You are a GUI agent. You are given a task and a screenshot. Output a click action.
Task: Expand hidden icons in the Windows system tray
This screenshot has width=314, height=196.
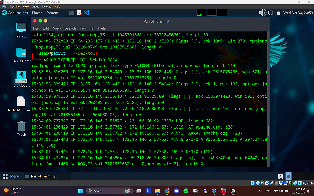coord(260,191)
